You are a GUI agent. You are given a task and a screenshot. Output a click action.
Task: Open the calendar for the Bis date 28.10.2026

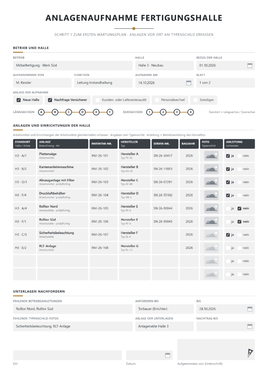pos(250,309)
